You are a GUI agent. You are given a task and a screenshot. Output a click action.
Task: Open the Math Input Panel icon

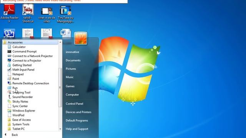pos(9,69)
